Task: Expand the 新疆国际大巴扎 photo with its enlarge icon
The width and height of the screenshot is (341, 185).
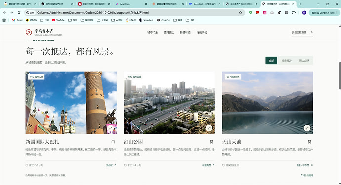Action: tap(111, 128)
